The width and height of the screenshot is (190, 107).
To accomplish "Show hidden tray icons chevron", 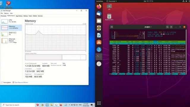I will (69, 105).
